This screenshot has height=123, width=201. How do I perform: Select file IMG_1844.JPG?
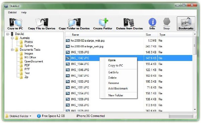pyautogui.click(x=80, y=64)
